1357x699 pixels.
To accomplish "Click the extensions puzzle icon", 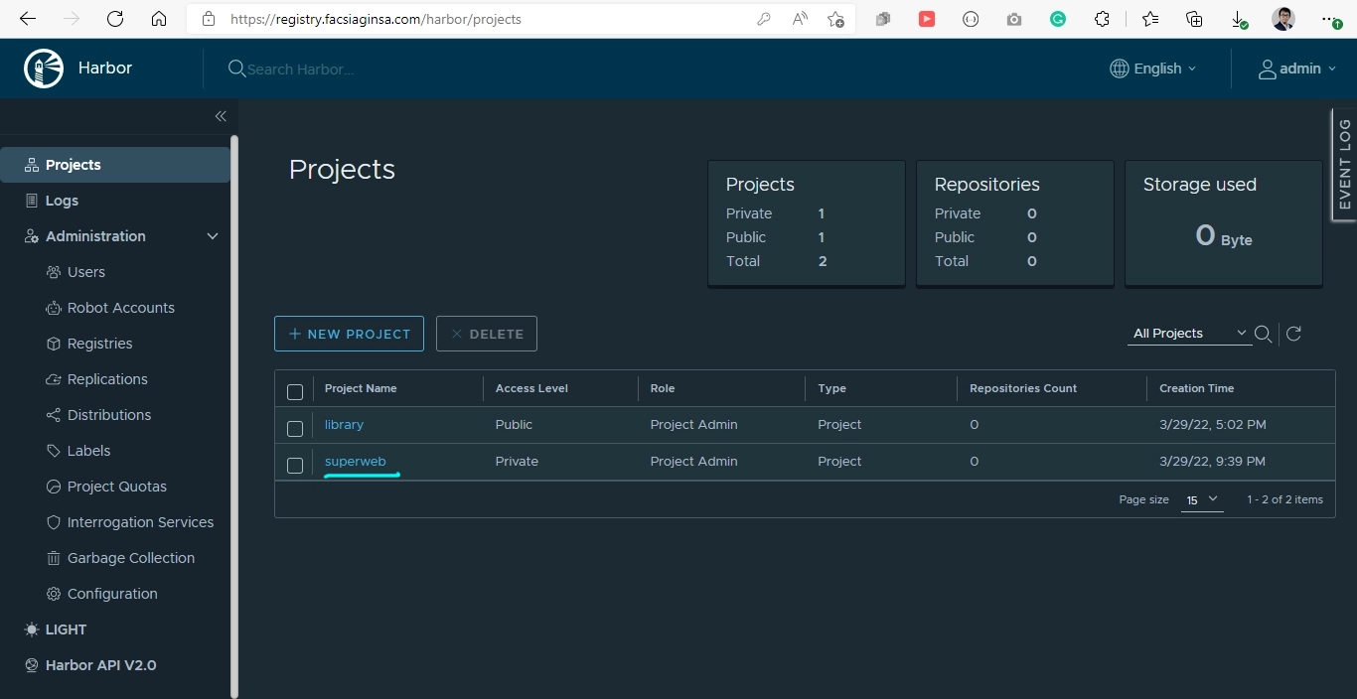I will [1102, 19].
